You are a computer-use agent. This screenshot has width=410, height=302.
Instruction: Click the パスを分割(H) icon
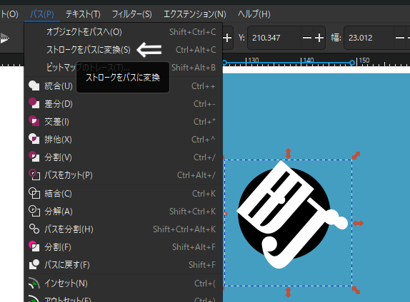[x=34, y=229]
